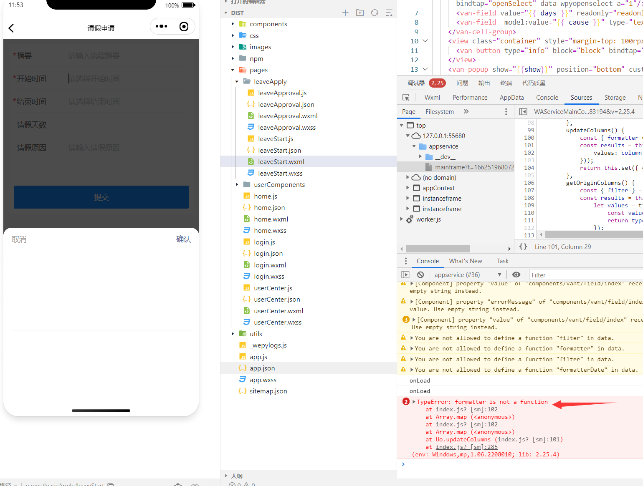This screenshot has height=486, width=643.
Task: Click 确认 in the bottom popup
Action: pyautogui.click(x=183, y=239)
